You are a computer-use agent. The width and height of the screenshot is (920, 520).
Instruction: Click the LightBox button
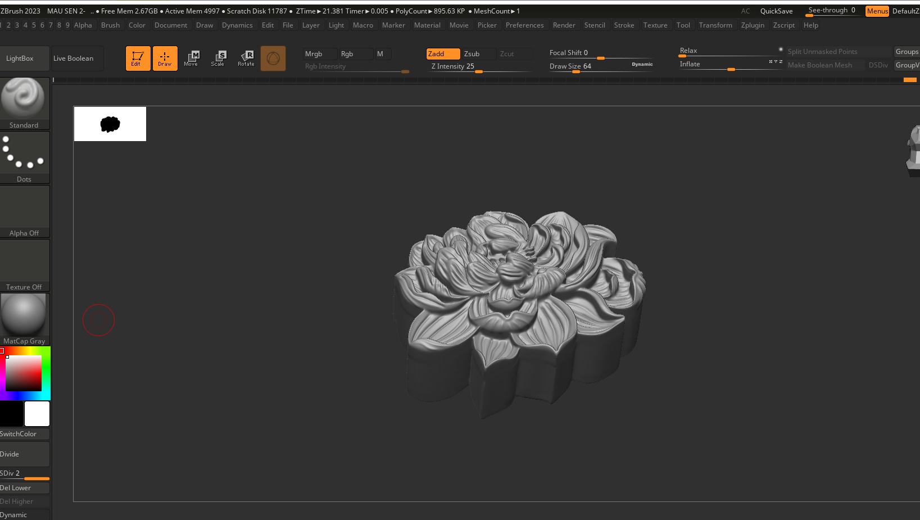click(x=20, y=58)
